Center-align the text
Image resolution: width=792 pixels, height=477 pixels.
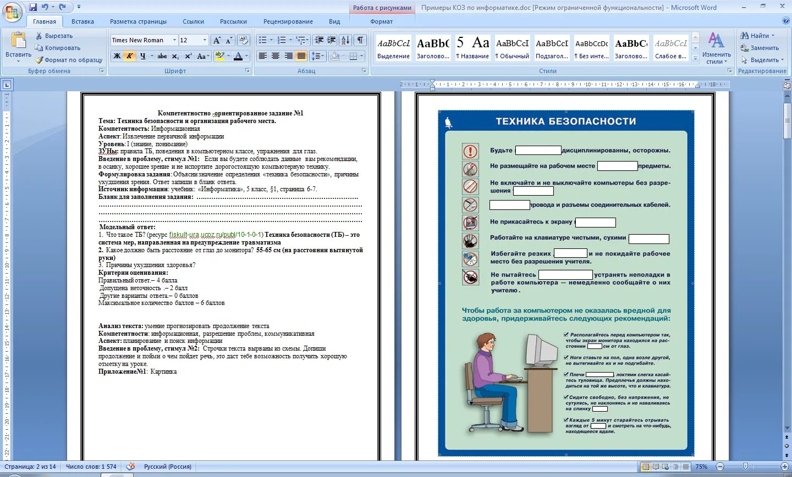[x=275, y=56]
